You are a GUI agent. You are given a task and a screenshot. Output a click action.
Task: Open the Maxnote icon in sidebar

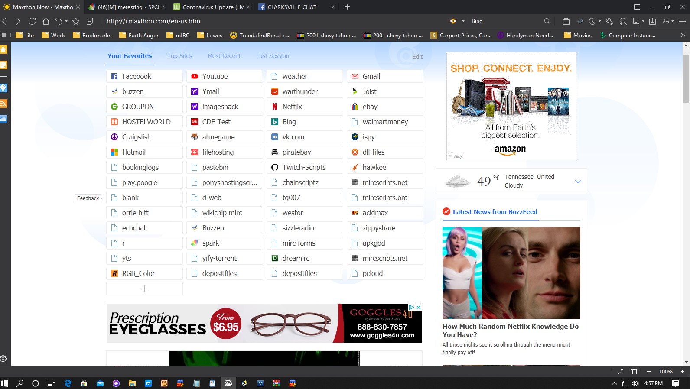[3, 65]
